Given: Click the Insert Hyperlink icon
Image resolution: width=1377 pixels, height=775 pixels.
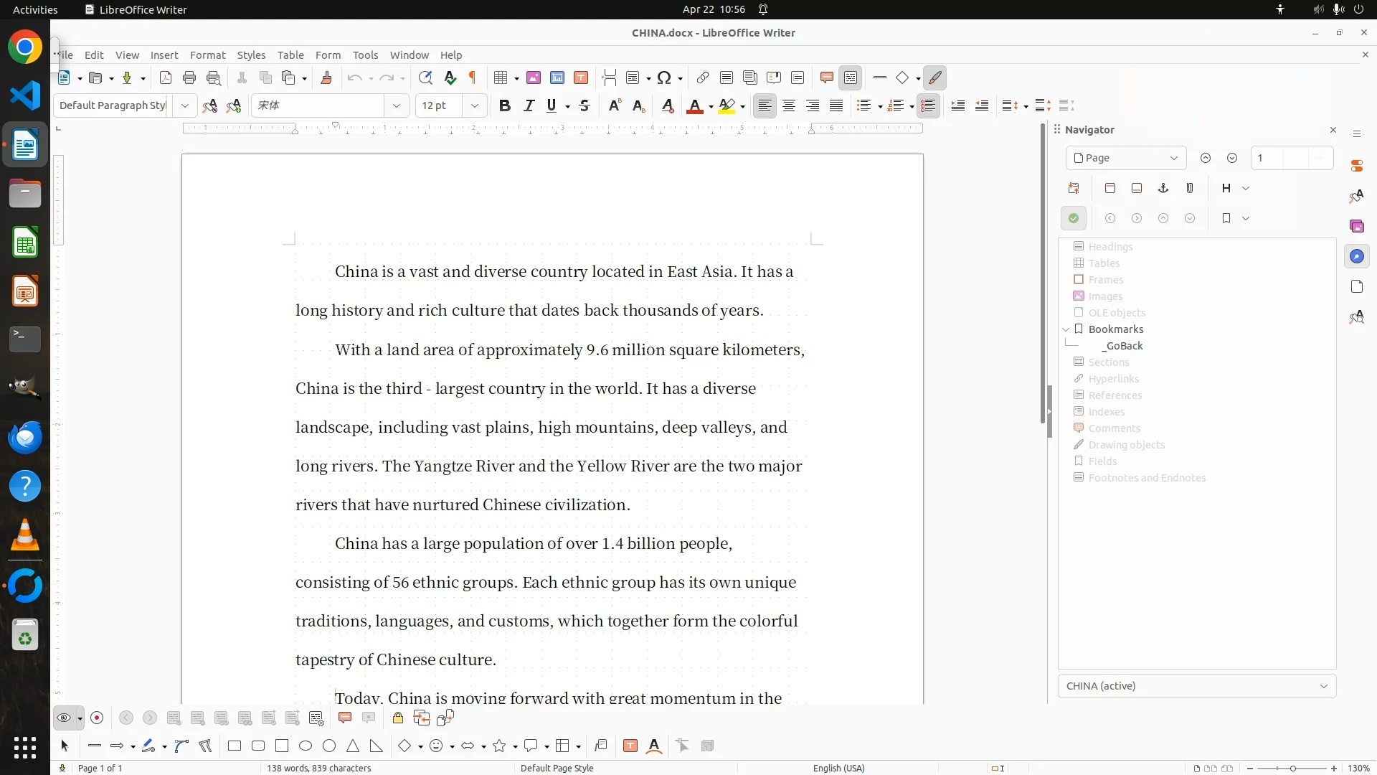Looking at the screenshot, I should [703, 77].
